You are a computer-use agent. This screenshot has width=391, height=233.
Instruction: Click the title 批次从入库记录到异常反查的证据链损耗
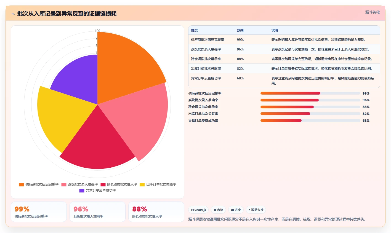67,14
